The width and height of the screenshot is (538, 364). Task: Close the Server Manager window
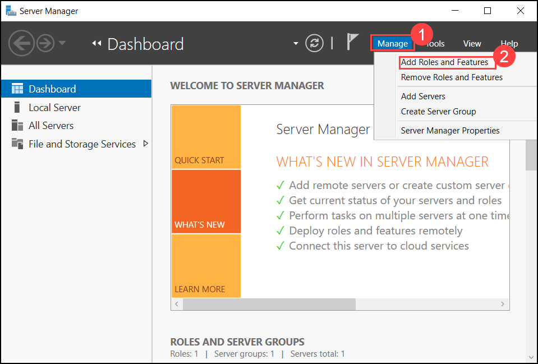[x=520, y=11]
